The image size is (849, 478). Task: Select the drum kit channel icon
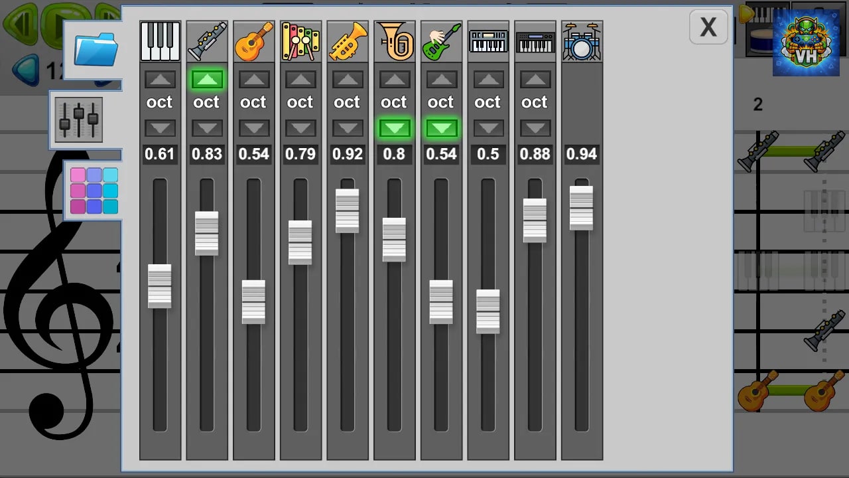582,41
